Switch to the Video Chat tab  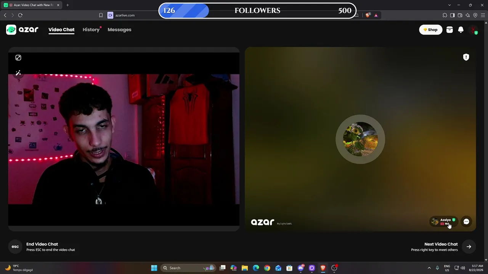61,30
